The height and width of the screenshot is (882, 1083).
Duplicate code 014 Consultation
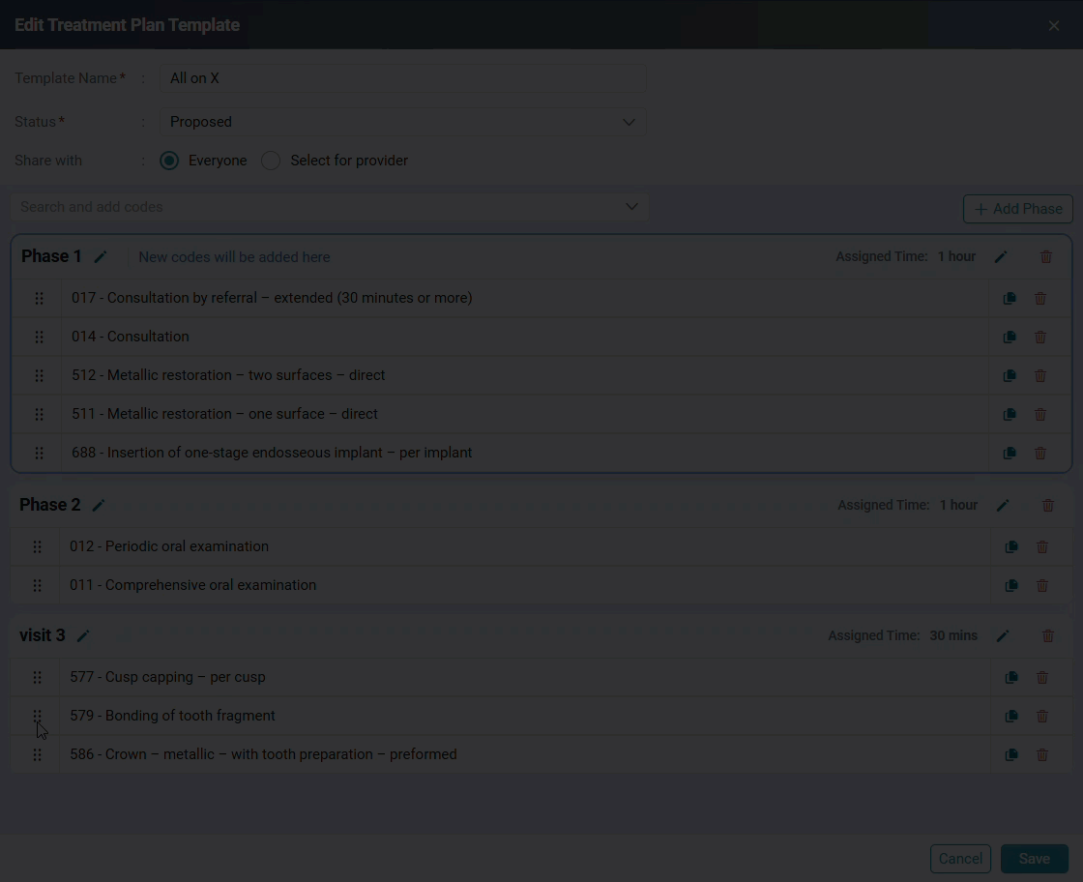tap(1010, 338)
